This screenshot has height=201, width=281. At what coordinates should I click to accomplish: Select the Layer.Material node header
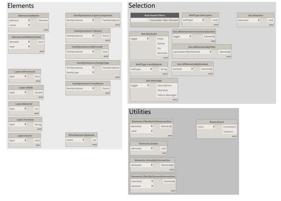pyautogui.click(x=24, y=104)
